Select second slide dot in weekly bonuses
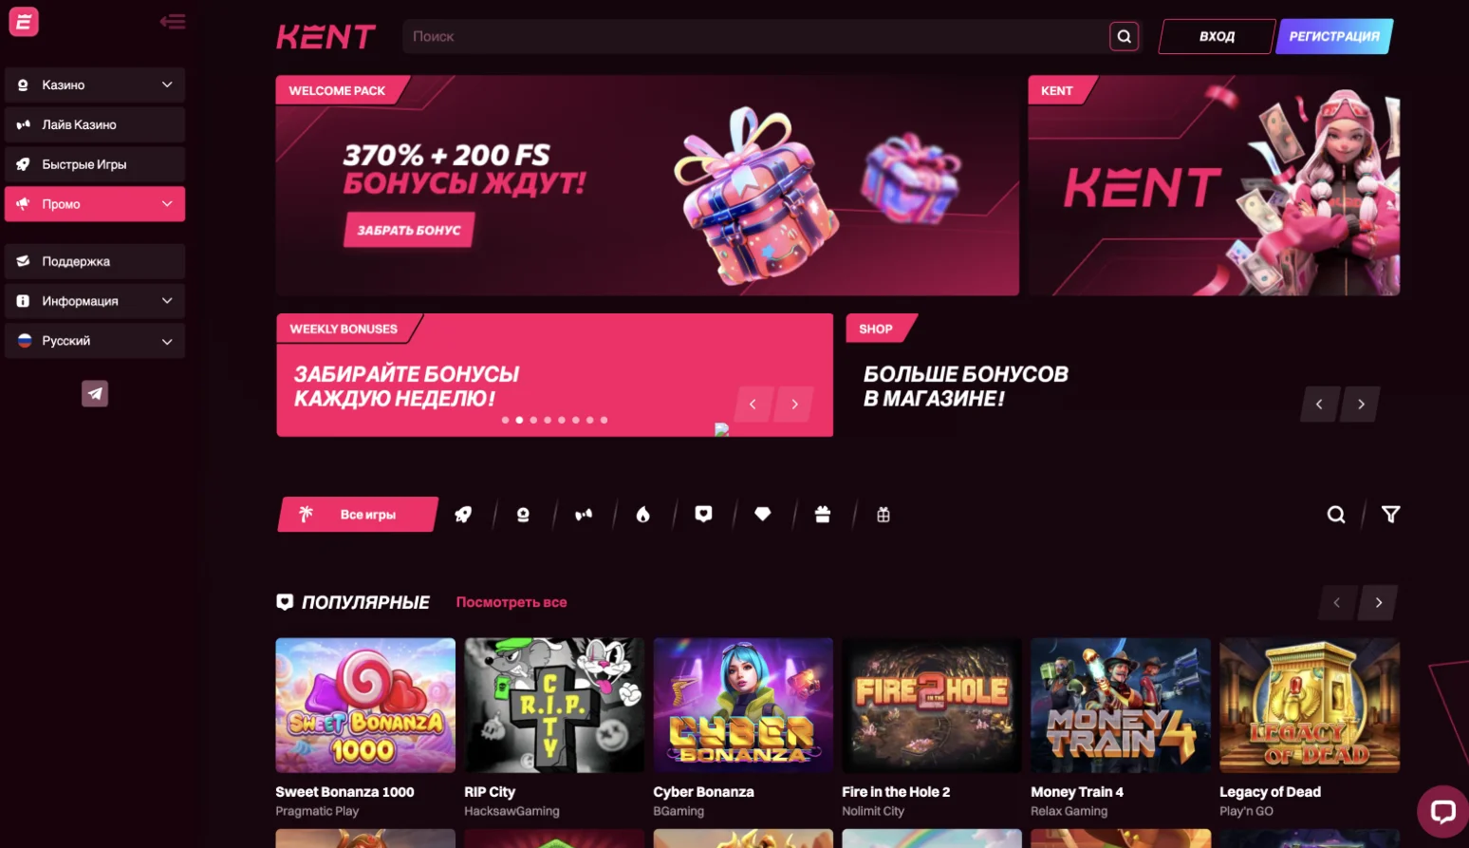This screenshot has width=1469, height=848. click(519, 420)
